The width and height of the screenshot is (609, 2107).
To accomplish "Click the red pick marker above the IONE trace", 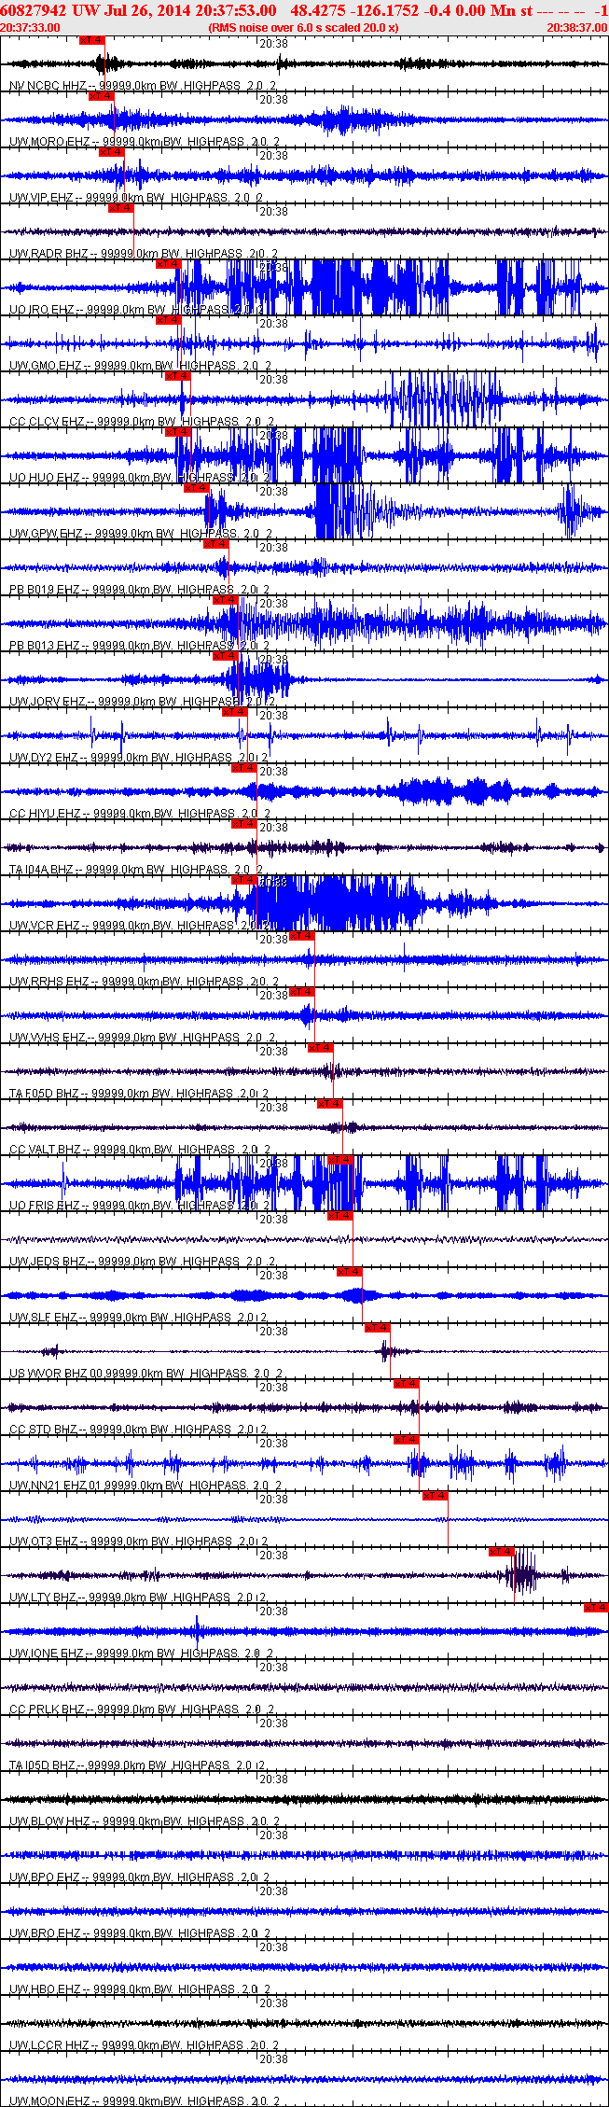I will [x=596, y=1608].
